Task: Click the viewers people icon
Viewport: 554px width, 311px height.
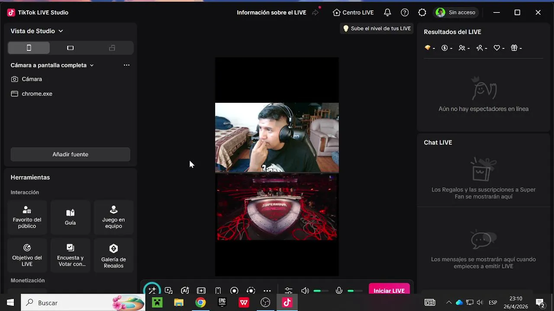Action: tap(462, 48)
